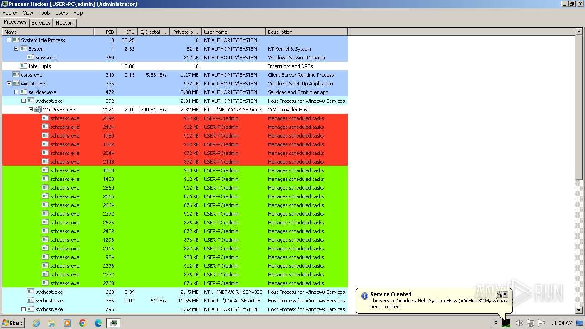Click the System Idle Process icon
Screen dimensions: 585x329
tap(16, 40)
